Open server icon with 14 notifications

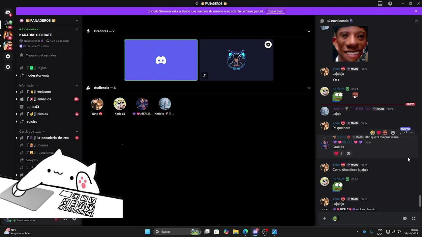pos(8,45)
